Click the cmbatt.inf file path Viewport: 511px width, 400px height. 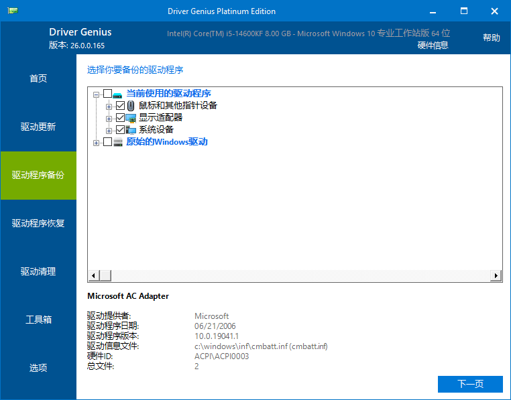[261, 346]
